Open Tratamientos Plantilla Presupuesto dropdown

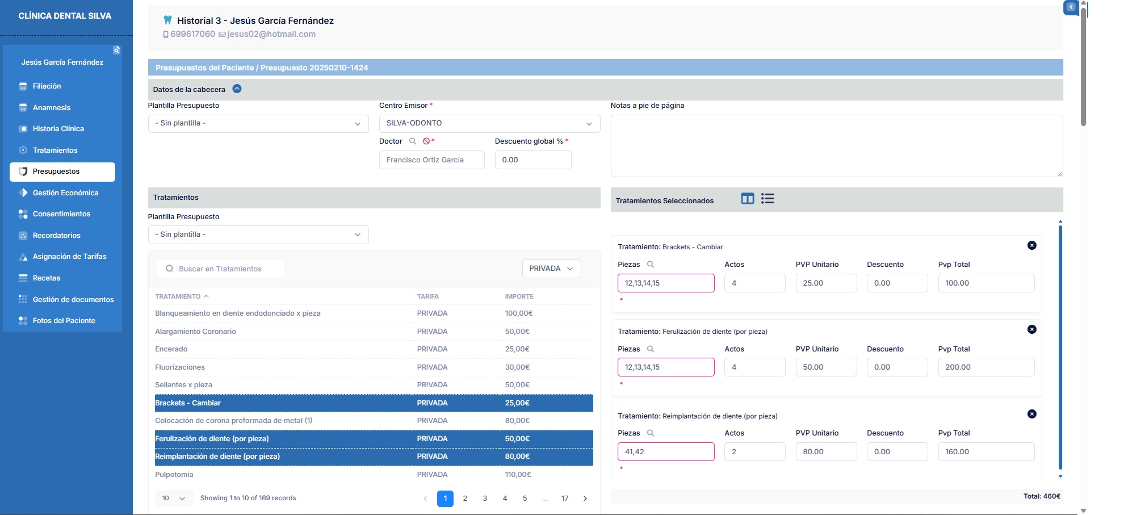tap(258, 235)
